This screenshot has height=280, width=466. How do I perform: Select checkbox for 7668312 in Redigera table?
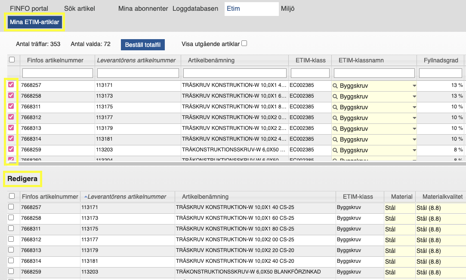tap(11, 239)
